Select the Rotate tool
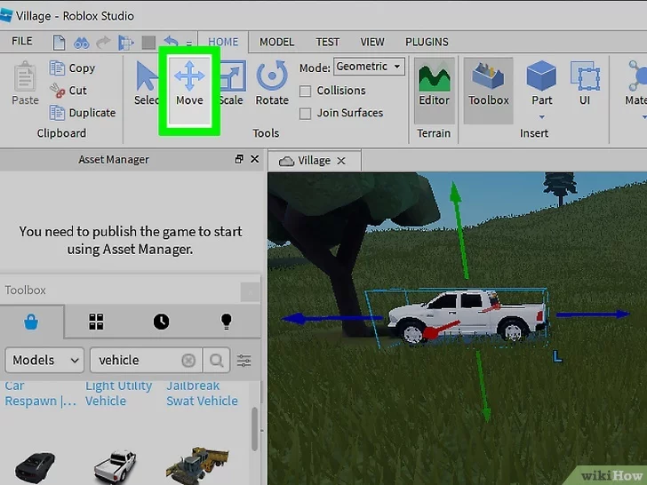This screenshot has height=485, width=647. tap(272, 84)
